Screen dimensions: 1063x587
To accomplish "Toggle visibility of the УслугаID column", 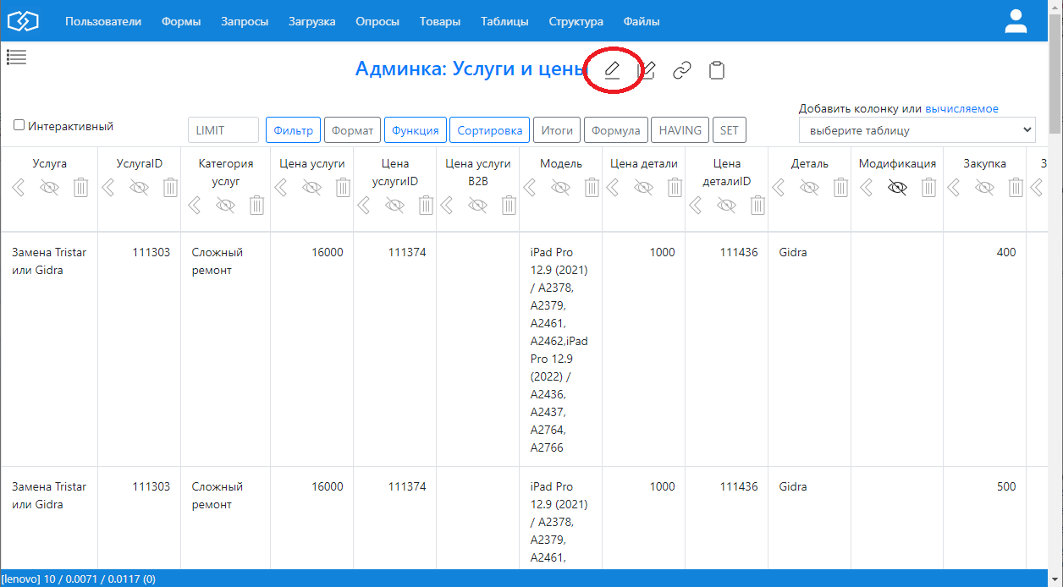I will coord(140,188).
